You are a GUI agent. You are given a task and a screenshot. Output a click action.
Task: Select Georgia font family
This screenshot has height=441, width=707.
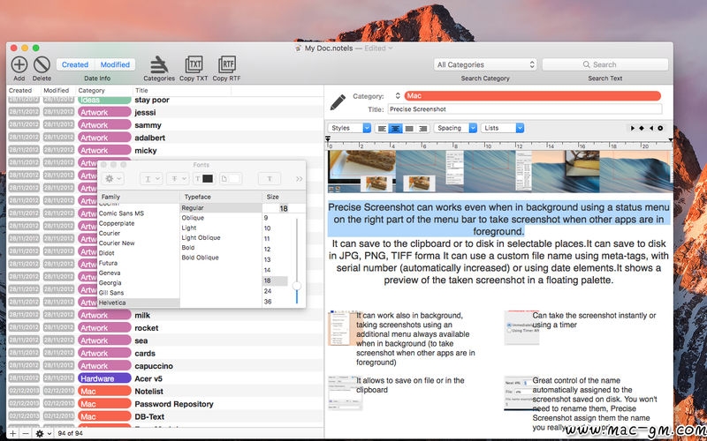pyautogui.click(x=110, y=283)
